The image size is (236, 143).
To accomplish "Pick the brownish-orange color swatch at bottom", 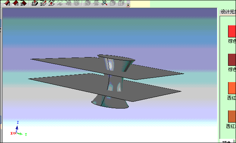I will coord(232,117).
